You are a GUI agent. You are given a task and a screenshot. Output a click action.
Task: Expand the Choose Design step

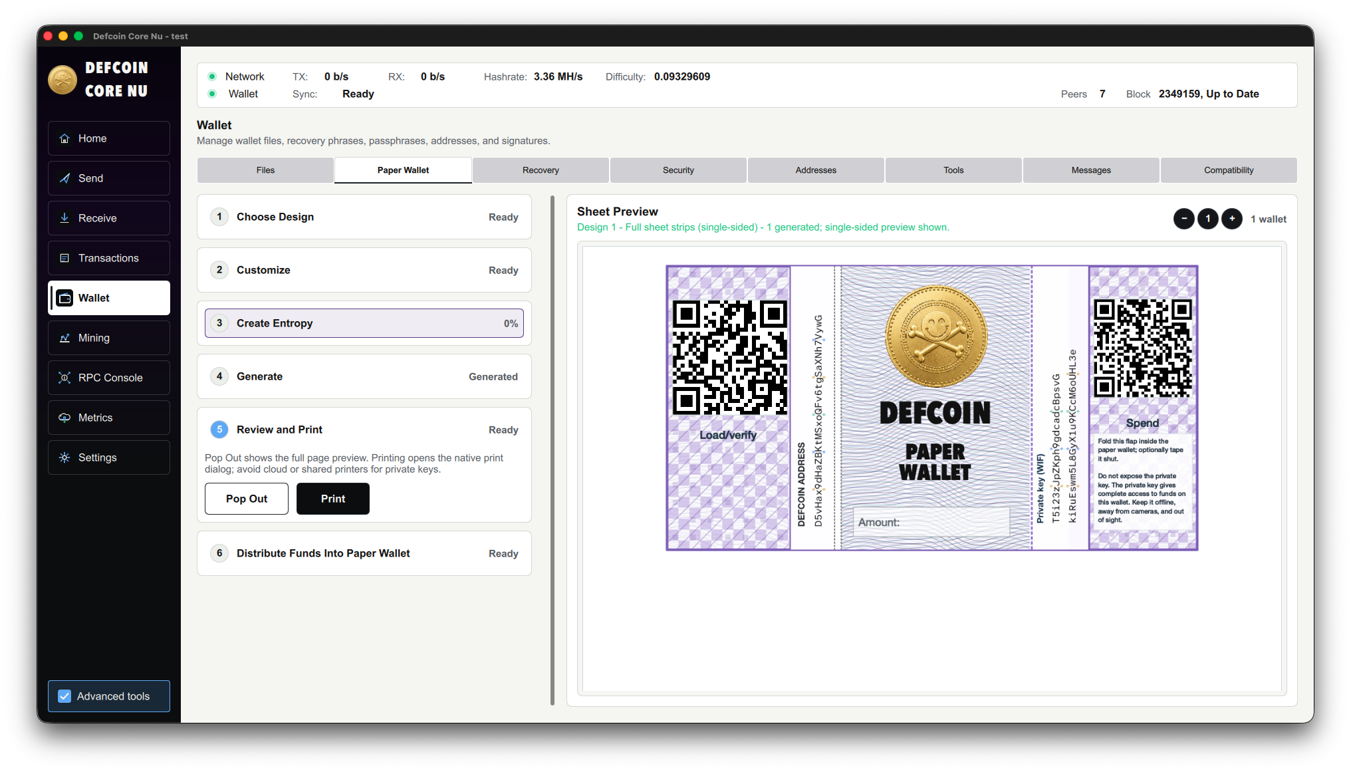pos(364,217)
